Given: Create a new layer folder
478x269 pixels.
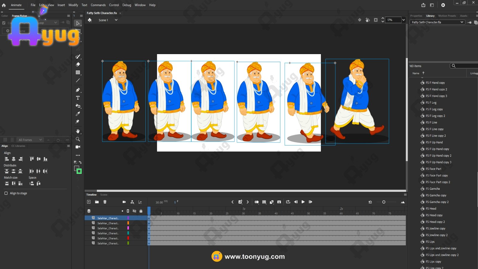Looking at the screenshot, I should (97, 202).
